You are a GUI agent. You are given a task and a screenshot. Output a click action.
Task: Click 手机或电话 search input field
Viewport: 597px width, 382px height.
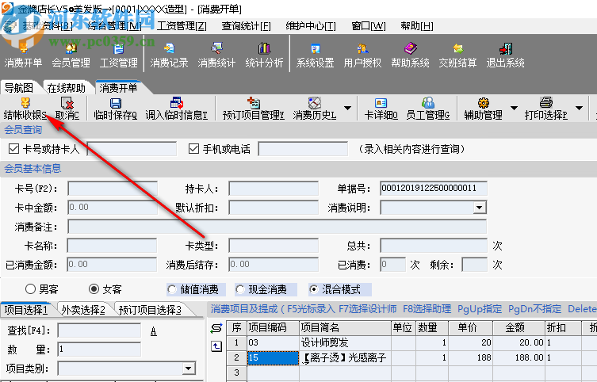pyautogui.click(x=303, y=149)
